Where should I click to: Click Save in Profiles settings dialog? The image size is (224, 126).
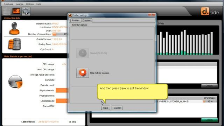(106, 108)
